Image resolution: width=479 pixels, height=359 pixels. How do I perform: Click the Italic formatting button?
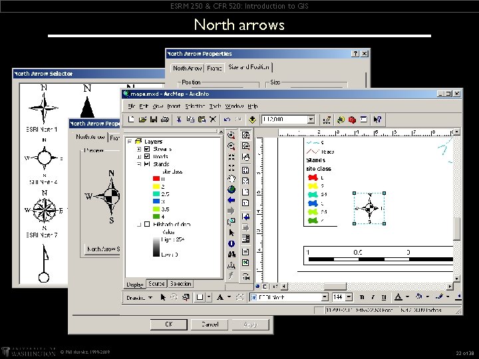tap(373, 297)
